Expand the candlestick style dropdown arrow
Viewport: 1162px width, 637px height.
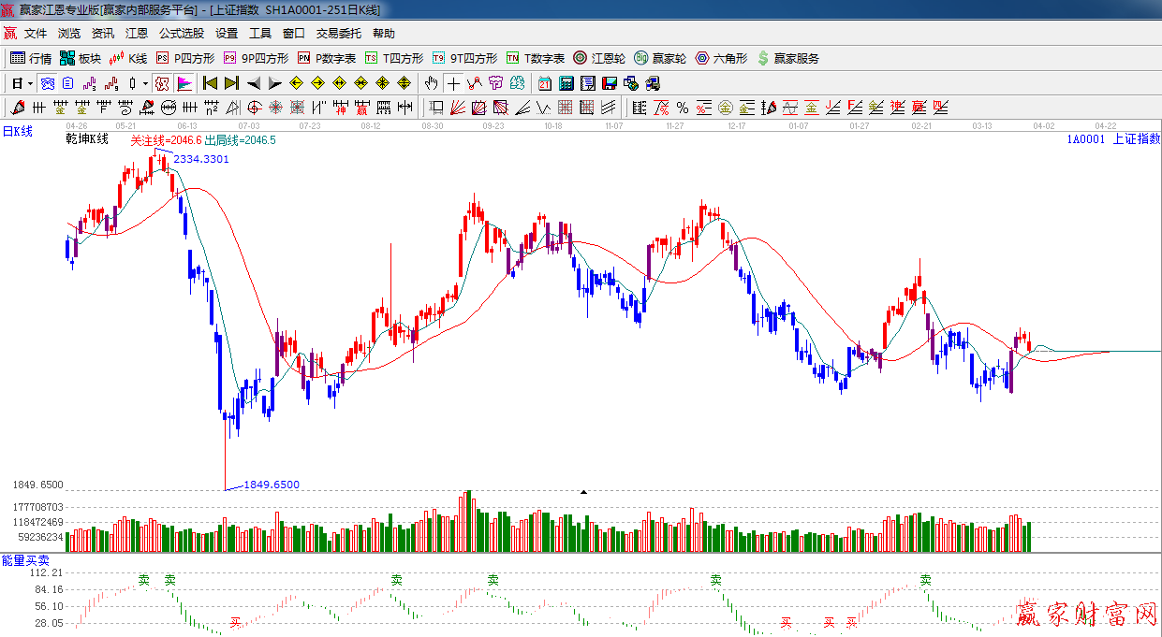click(x=145, y=83)
